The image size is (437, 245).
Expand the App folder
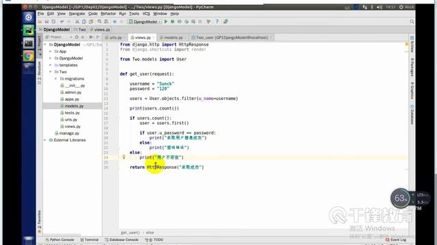(x=51, y=52)
